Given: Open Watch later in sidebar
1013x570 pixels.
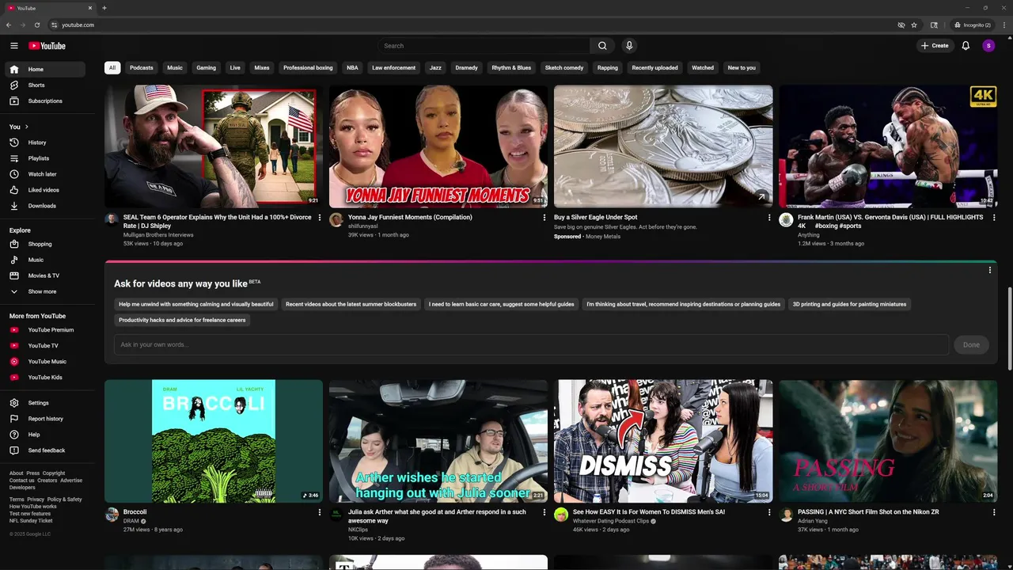Looking at the screenshot, I should [45, 174].
